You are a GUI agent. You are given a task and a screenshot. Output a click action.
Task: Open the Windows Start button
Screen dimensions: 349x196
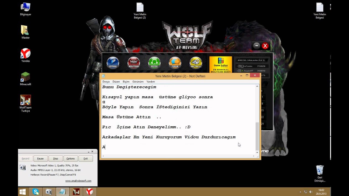[22, 192]
